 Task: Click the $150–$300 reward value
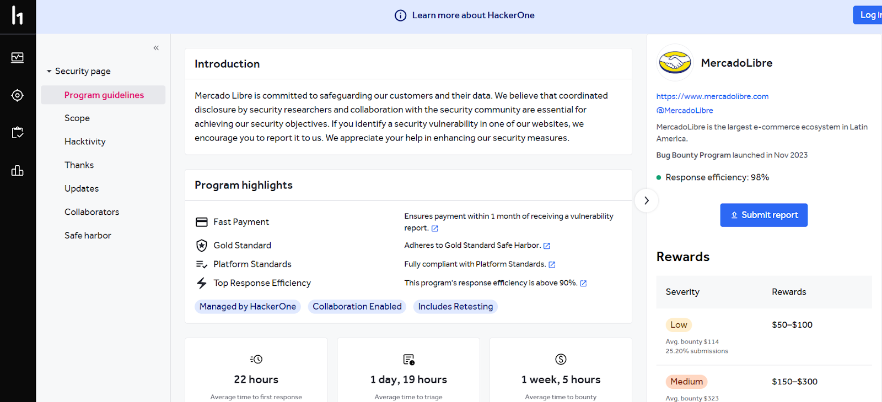794,382
